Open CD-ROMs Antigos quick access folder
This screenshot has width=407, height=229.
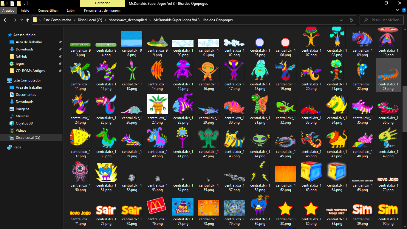(30, 71)
